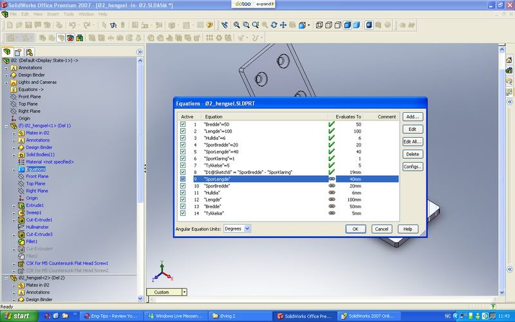Uncheck the Active box for equation 1

coord(183,124)
